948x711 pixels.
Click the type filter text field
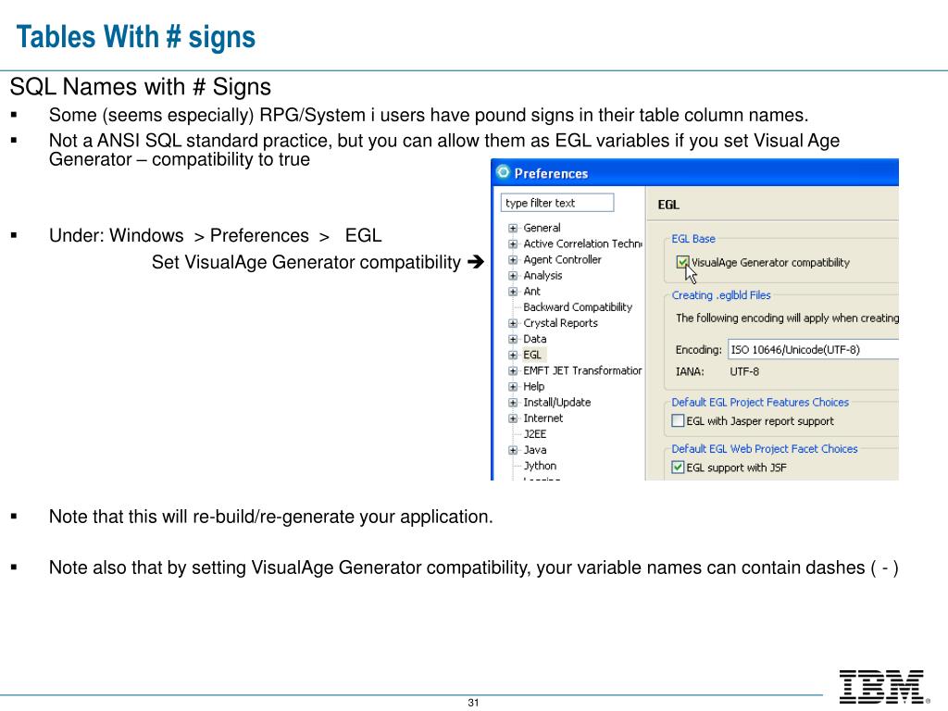(x=556, y=203)
